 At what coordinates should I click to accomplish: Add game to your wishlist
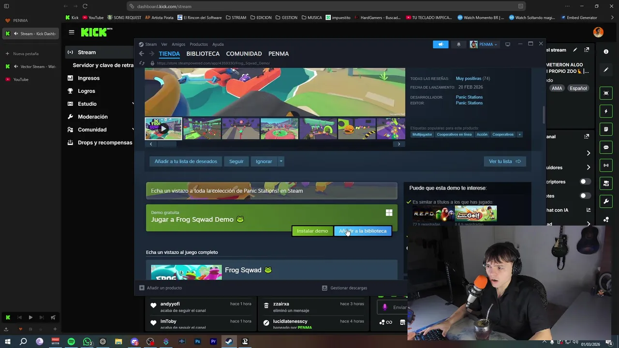[x=186, y=161]
